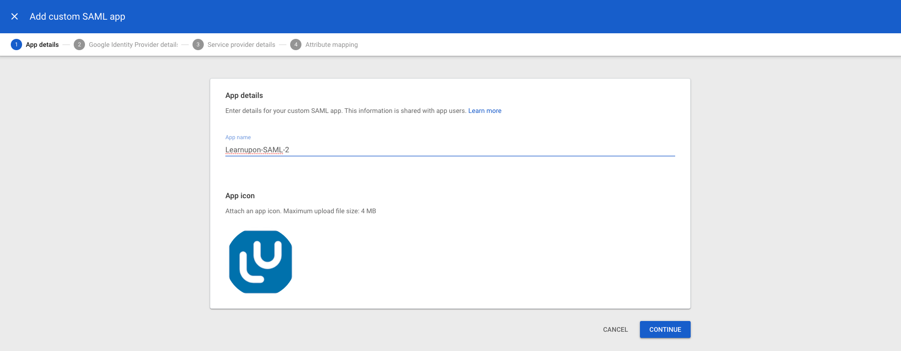Go to Attribute mapping step
Viewport: 901px width, 351px height.
tap(331, 45)
